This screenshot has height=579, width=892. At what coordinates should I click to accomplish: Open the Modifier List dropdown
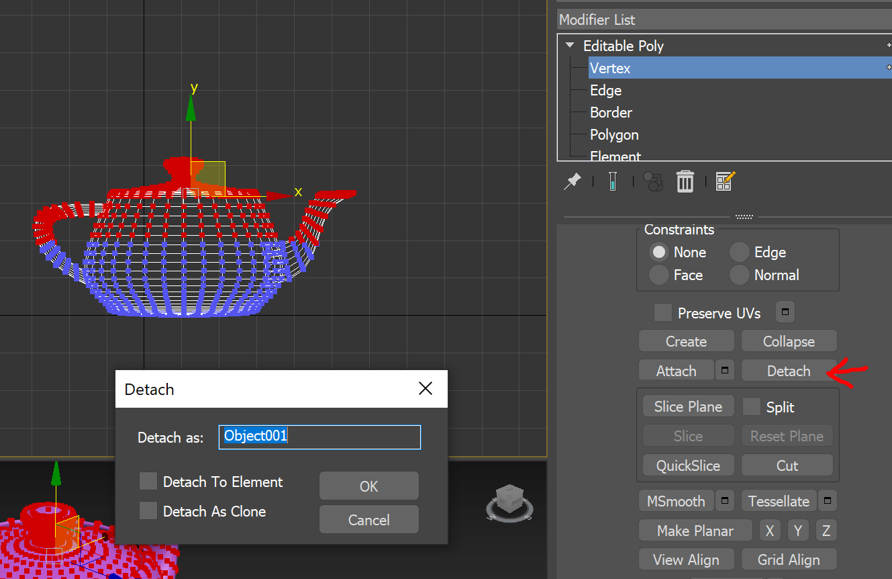[724, 19]
